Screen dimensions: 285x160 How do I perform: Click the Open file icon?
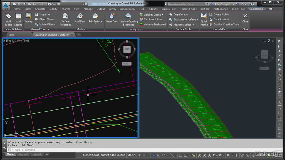[x=19, y=4]
